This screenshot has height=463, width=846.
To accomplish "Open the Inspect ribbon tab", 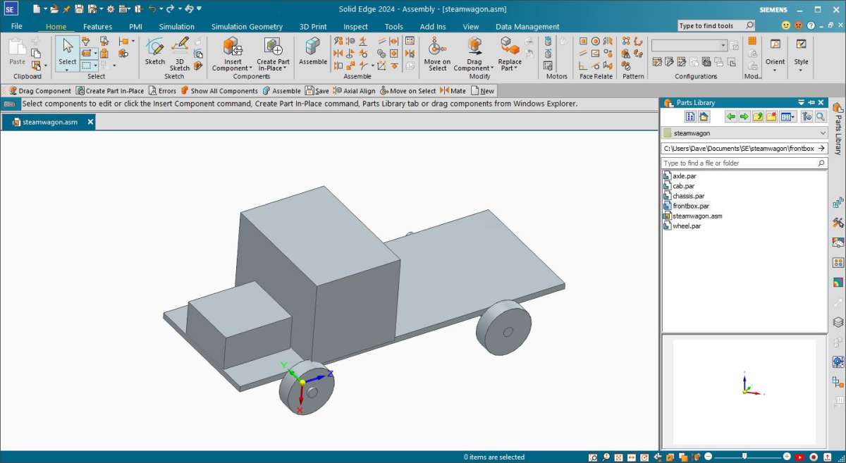I will pos(355,27).
